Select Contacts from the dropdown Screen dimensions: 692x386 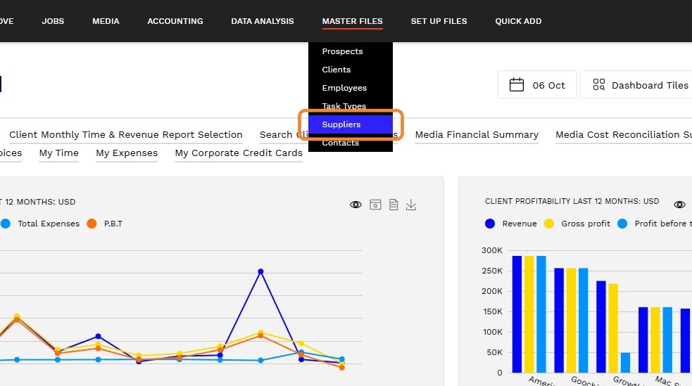[x=340, y=143]
